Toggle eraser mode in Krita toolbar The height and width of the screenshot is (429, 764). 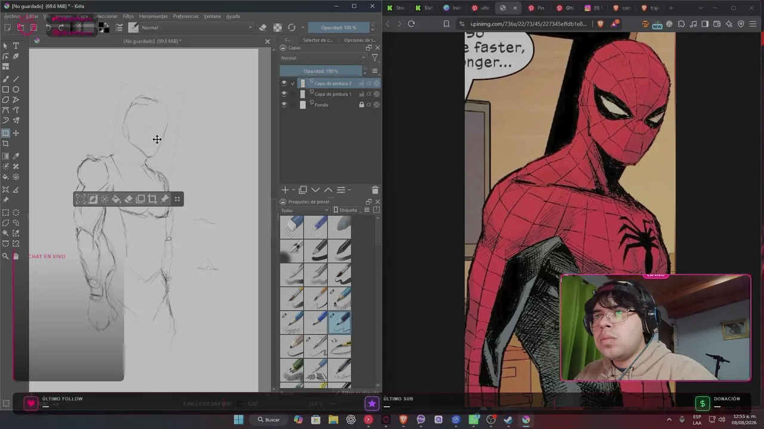tap(263, 27)
